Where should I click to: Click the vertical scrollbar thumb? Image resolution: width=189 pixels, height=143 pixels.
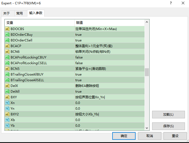click(x=147, y=72)
